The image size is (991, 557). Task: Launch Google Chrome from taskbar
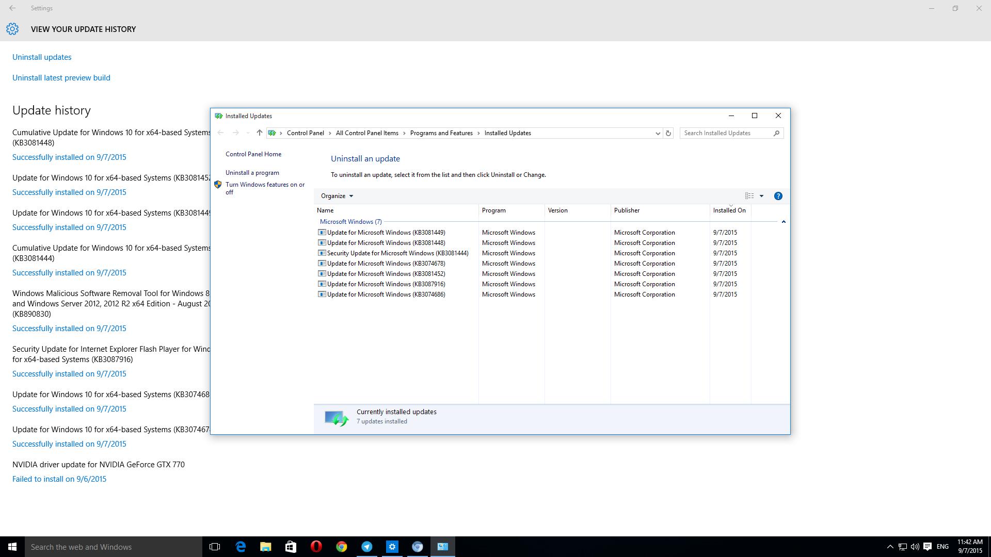point(341,547)
